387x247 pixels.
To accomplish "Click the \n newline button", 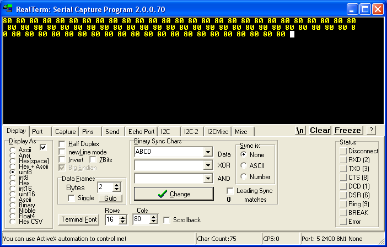I will pyautogui.click(x=300, y=130).
